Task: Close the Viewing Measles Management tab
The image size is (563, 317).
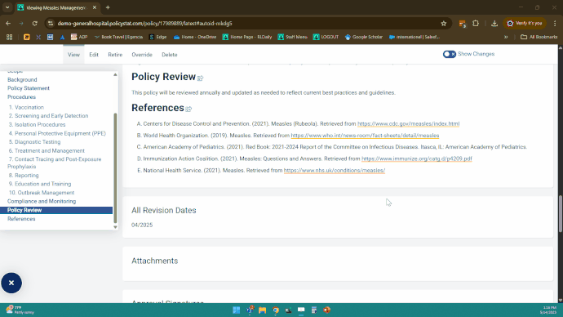Action: coord(95,7)
